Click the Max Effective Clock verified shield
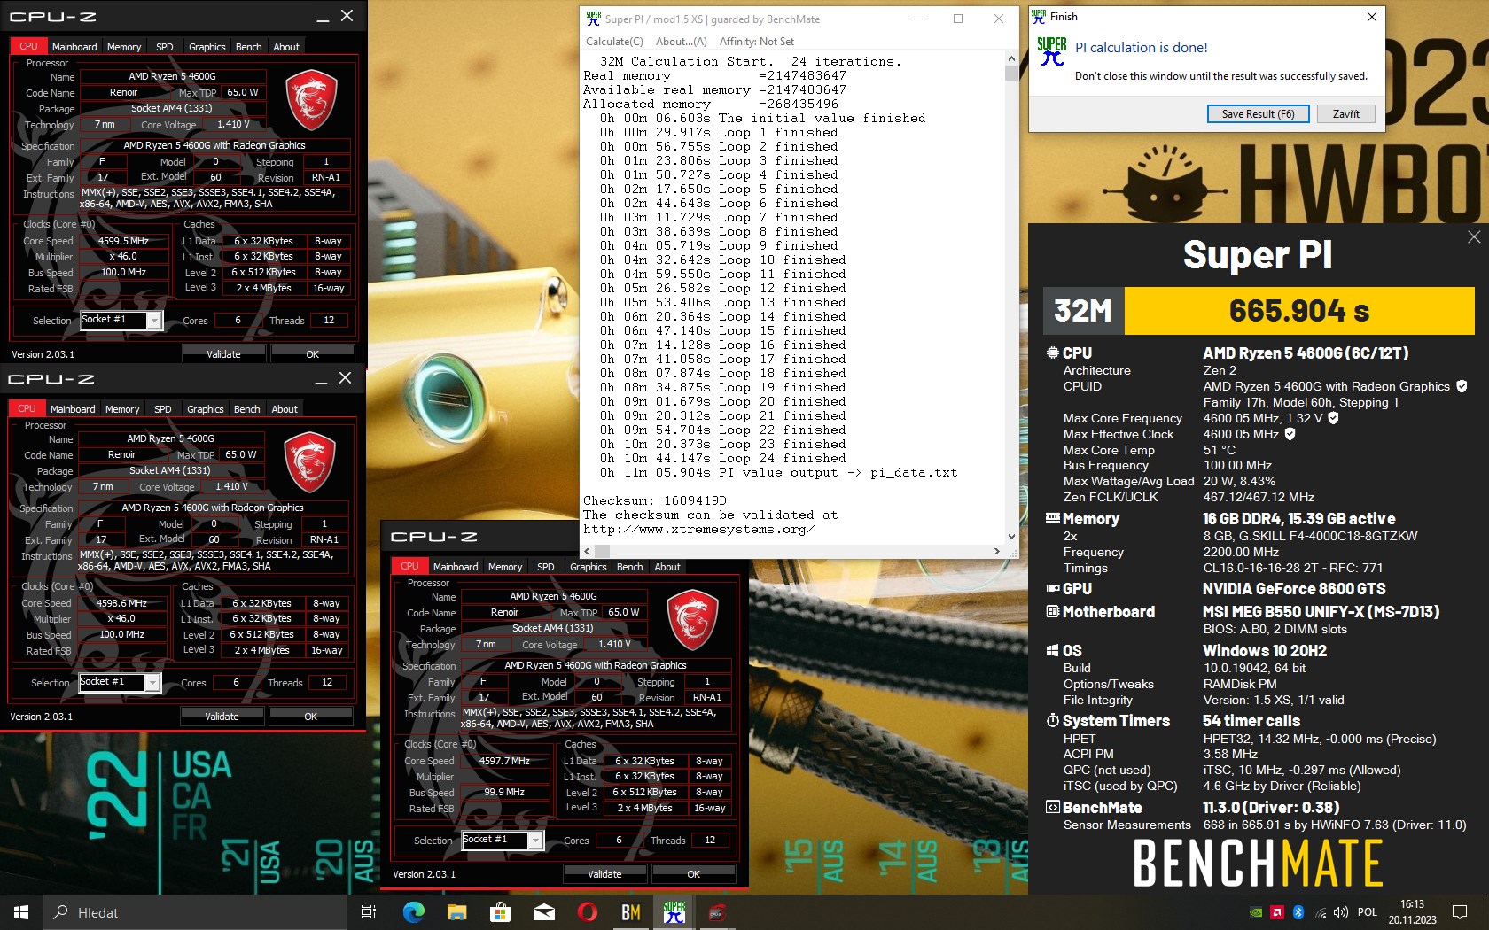Screen dimensions: 1489x930 point(1290,434)
